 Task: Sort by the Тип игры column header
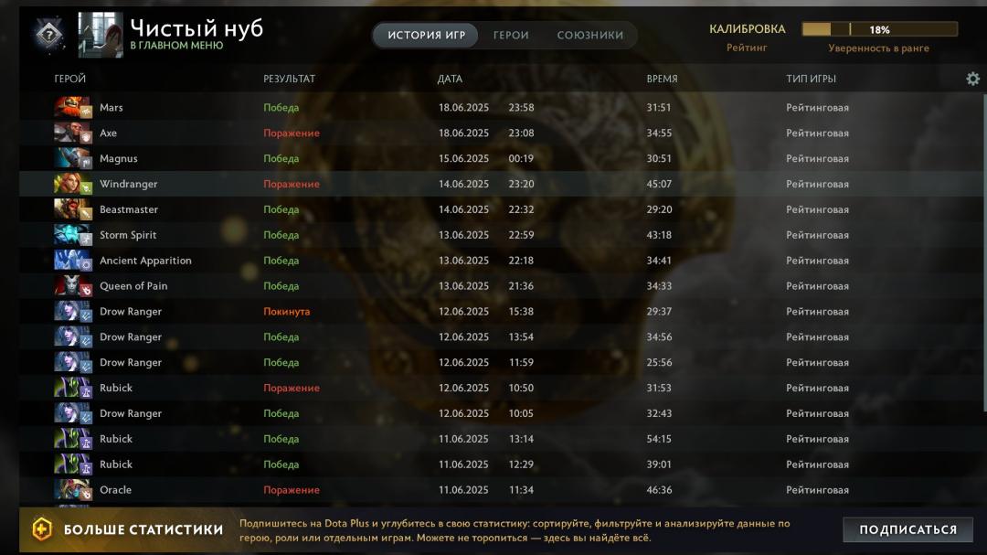pyautogui.click(x=811, y=79)
